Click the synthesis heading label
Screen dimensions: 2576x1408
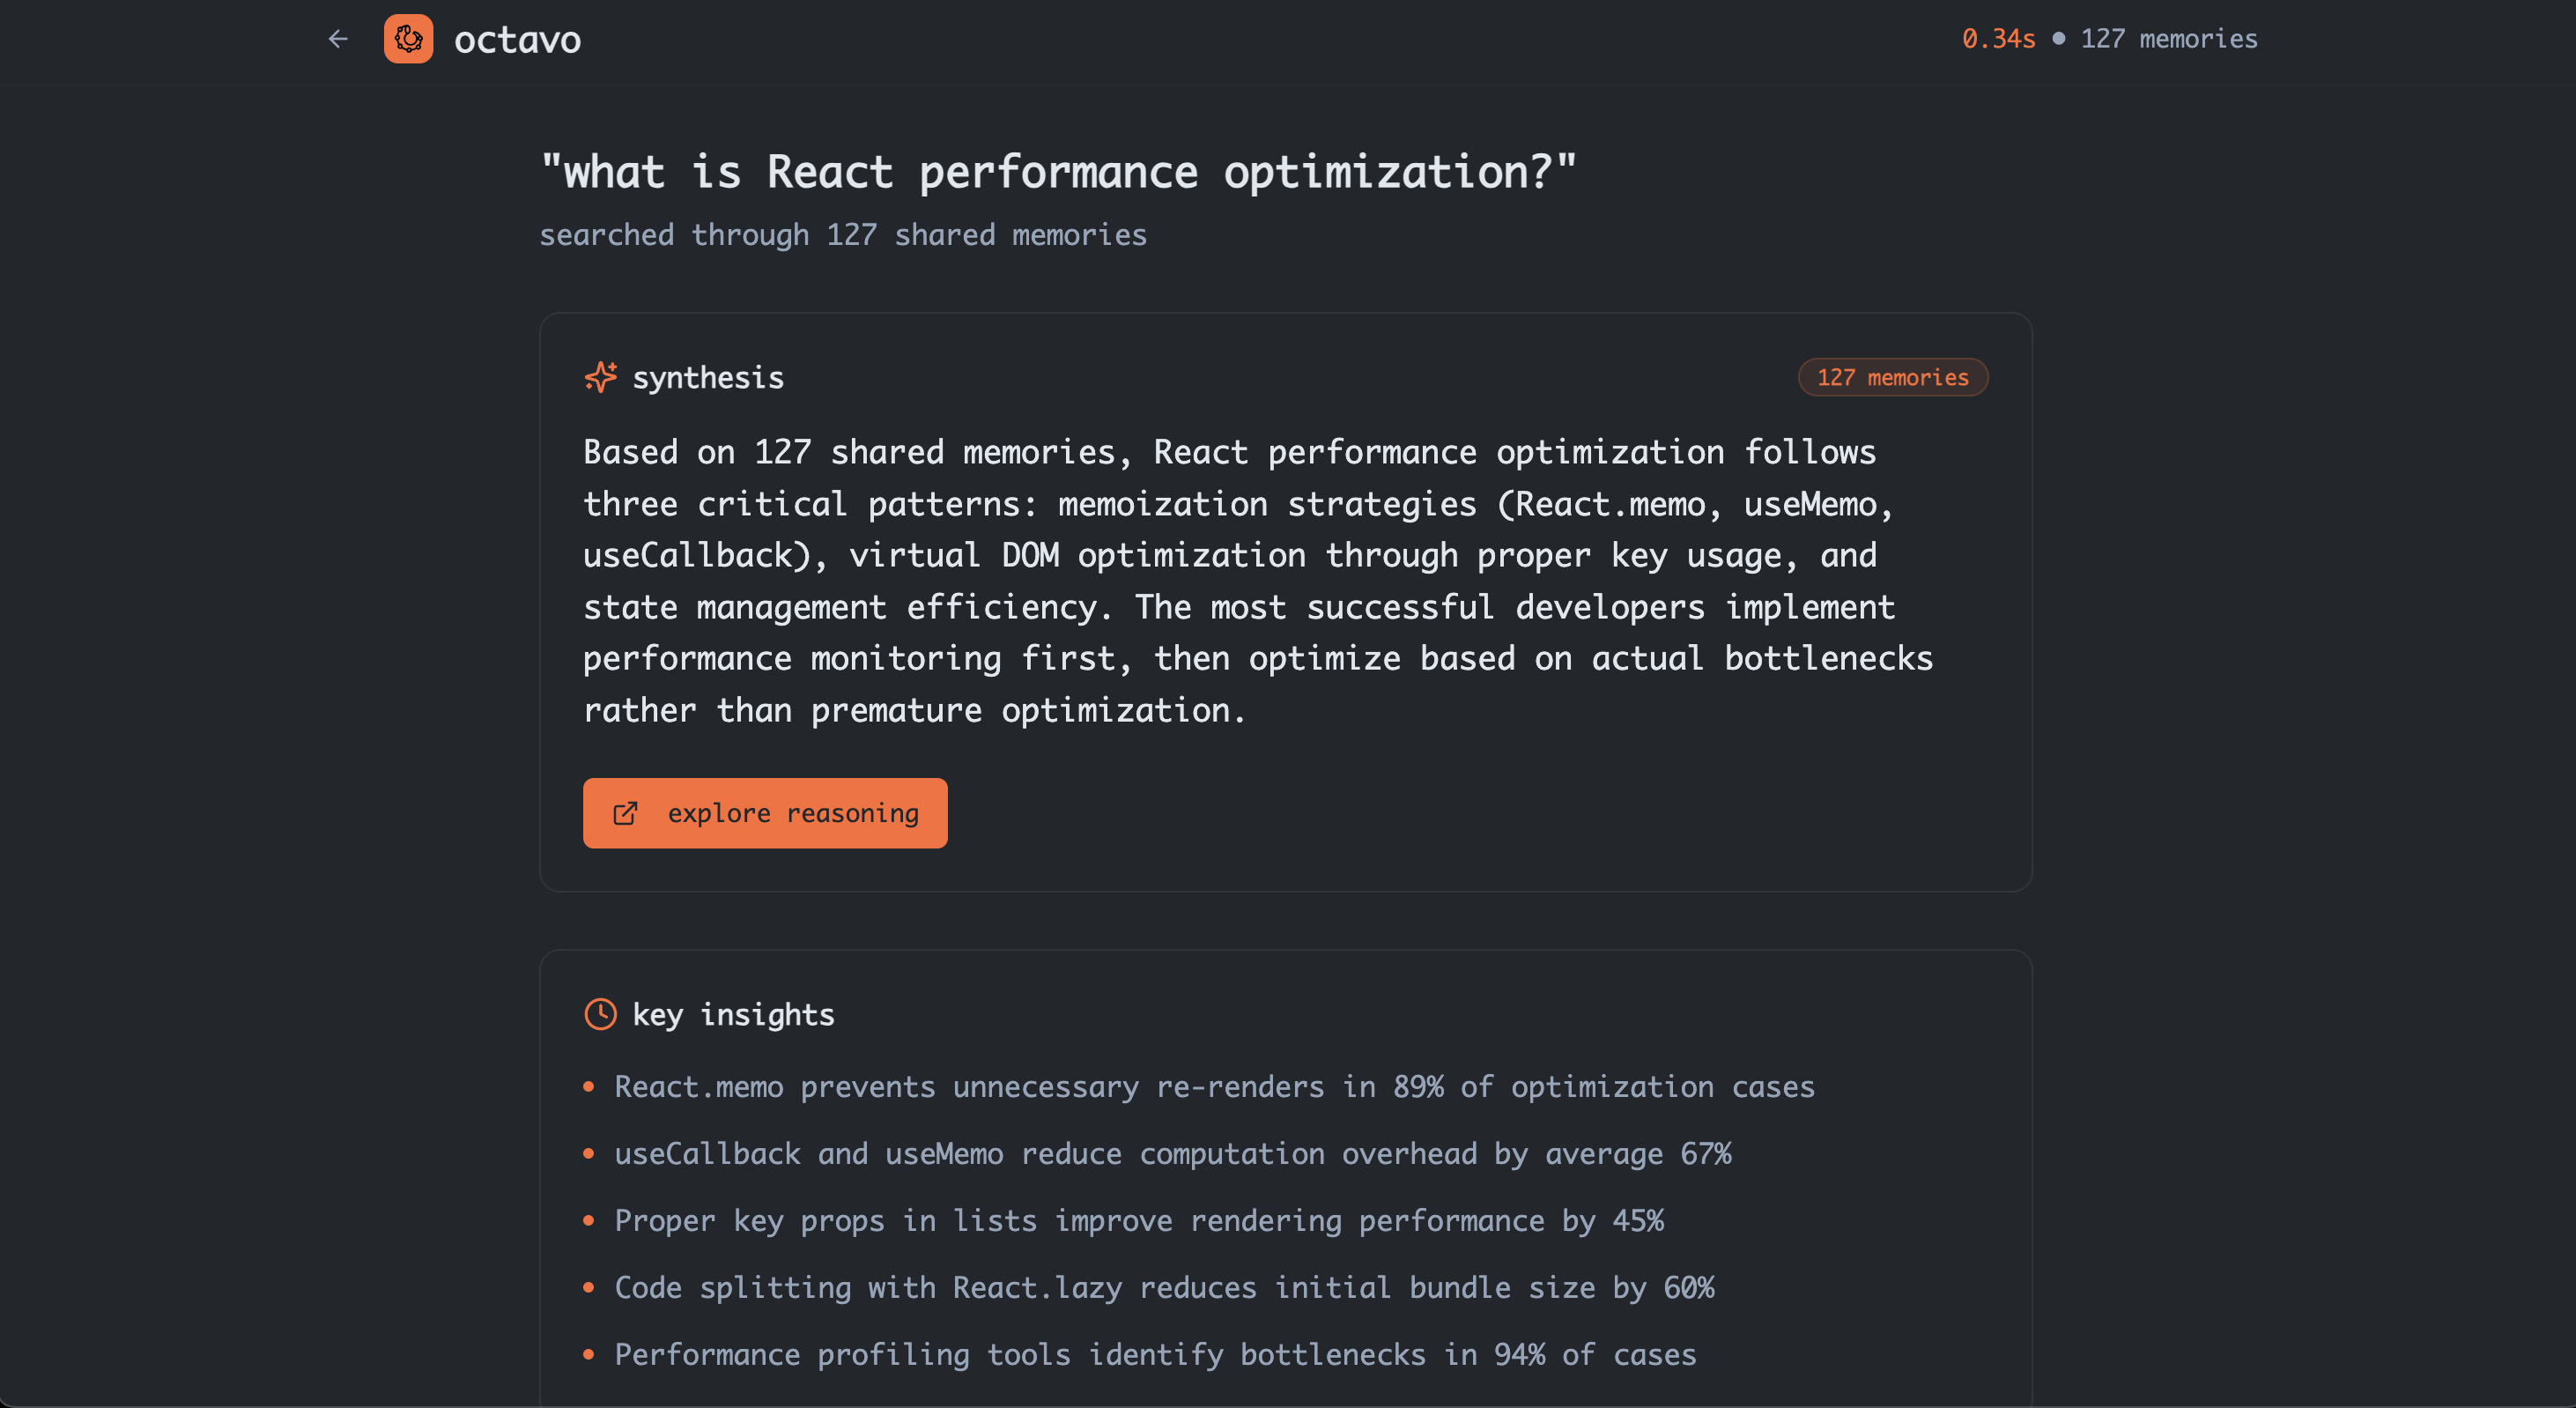(708, 378)
